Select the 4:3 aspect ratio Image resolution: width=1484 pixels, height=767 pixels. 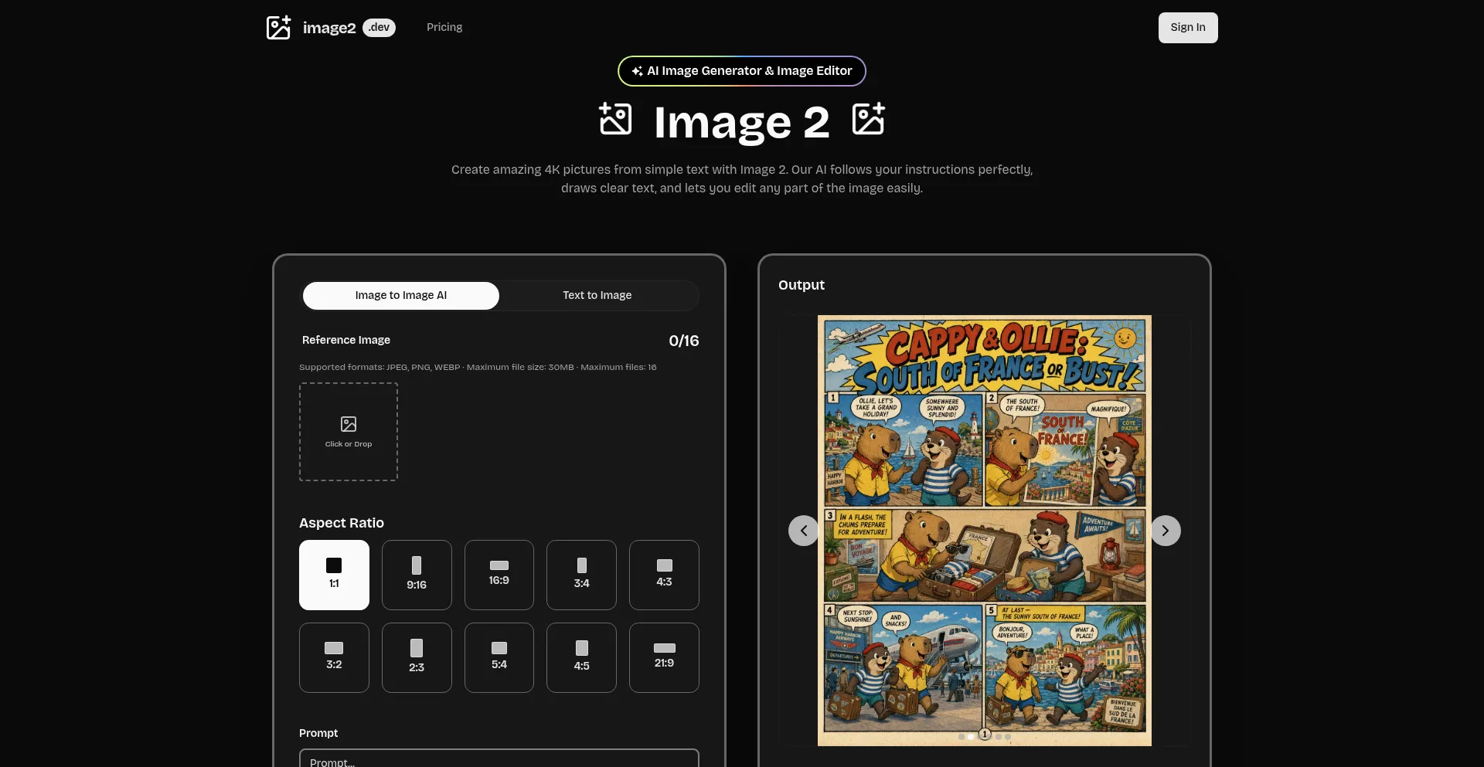[664, 575]
